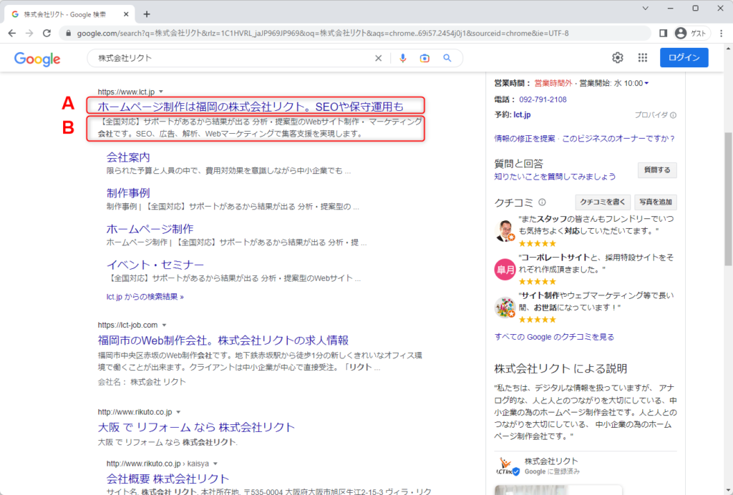Open result ホームページ制作は福岡の株式会社リクト
The height and width of the screenshot is (495, 733).
tap(250, 107)
